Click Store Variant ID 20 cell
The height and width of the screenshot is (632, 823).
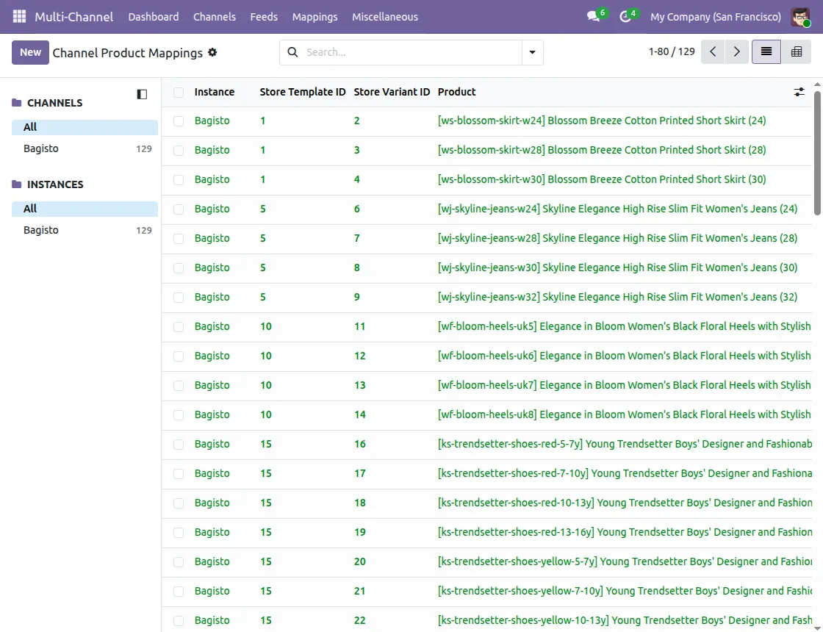click(x=359, y=561)
